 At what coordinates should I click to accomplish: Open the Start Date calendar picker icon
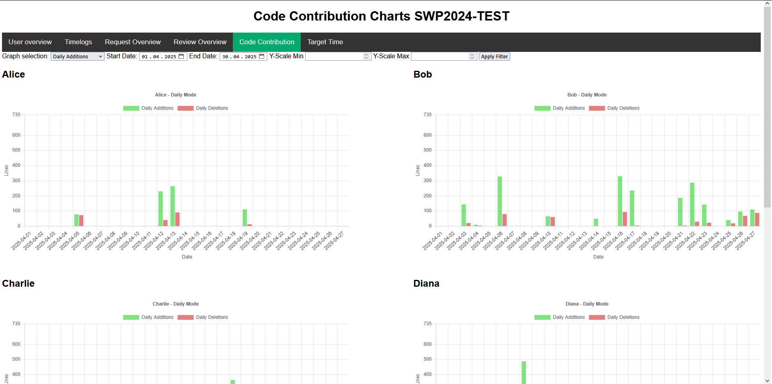181,56
